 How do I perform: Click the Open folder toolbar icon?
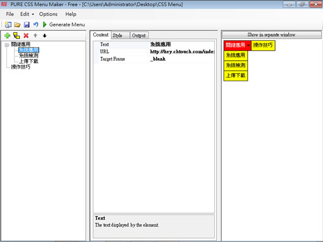(17, 25)
